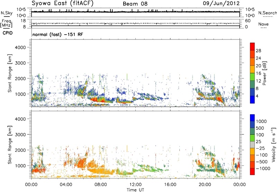Screen dimensions: 277x192
Task: Click the 'N.Sky' legend label
Action: [7, 13]
